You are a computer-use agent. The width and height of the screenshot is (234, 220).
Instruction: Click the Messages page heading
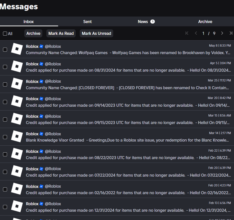click(x=19, y=7)
